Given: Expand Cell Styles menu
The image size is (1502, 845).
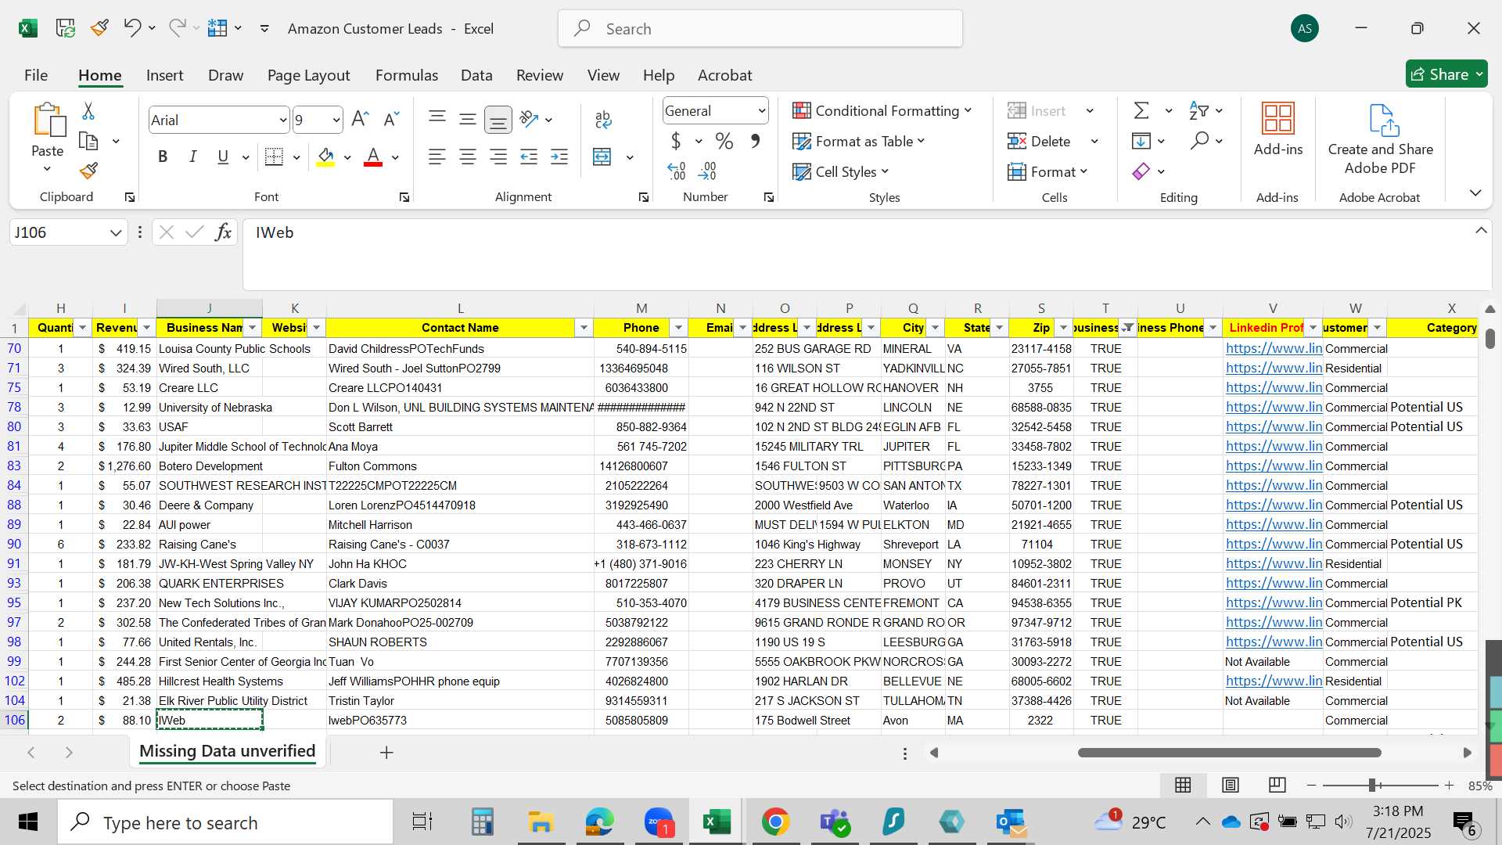Looking at the screenshot, I should pyautogui.click(x=840, y=171).
